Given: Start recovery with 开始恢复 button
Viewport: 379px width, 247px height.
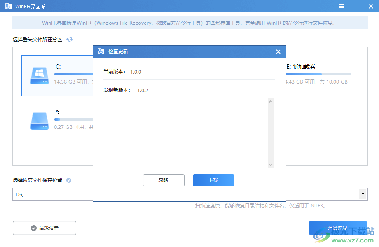Looking at the screenshot, I should click(338, 228).
